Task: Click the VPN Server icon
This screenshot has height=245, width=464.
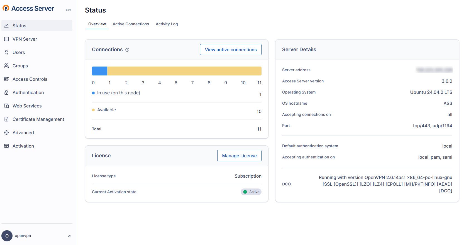Action: coord(6,39)
